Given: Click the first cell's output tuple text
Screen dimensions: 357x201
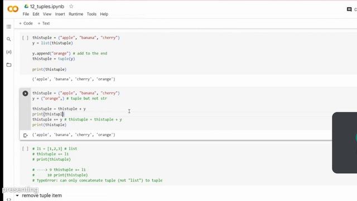Looking at the screenshot, I should coord(74,79).
